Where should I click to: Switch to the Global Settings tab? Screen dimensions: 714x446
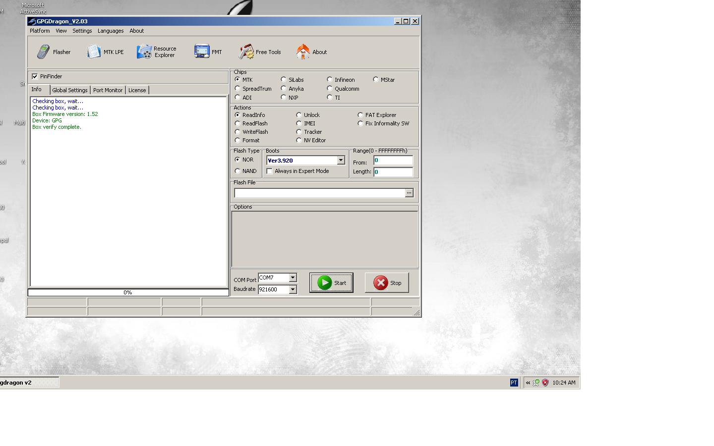click(70, 90)
